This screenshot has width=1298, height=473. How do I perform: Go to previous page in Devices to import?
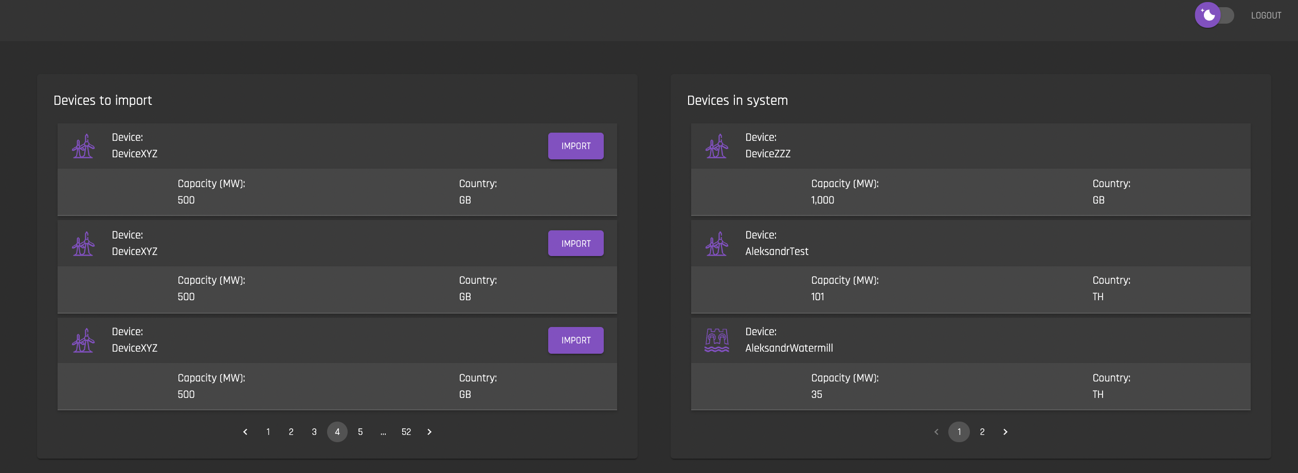(x=245, y=432)
